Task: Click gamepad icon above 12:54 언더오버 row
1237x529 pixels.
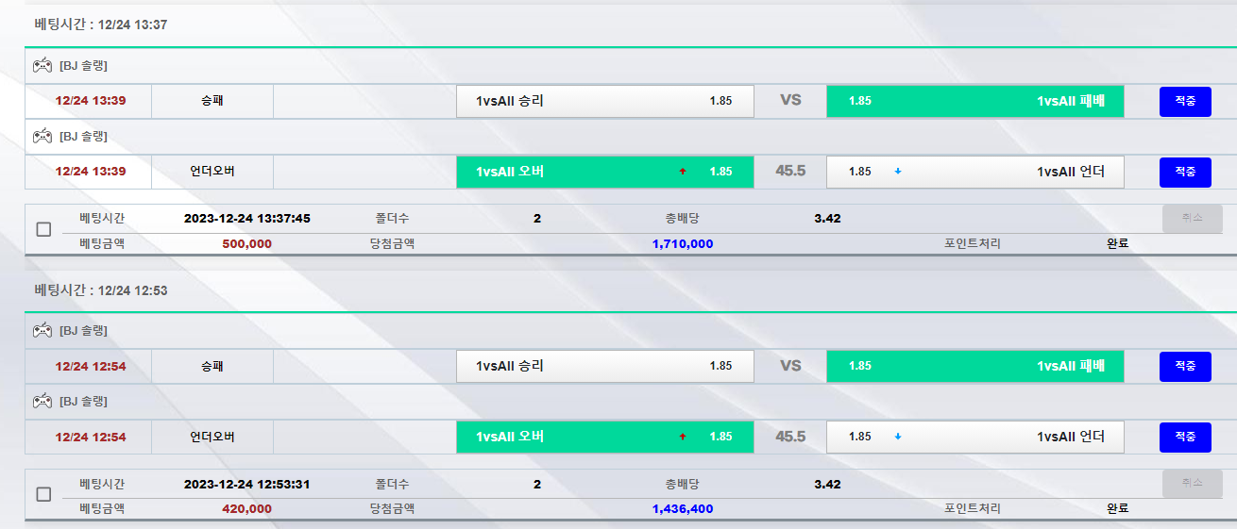Action: (x=42, y=401)
